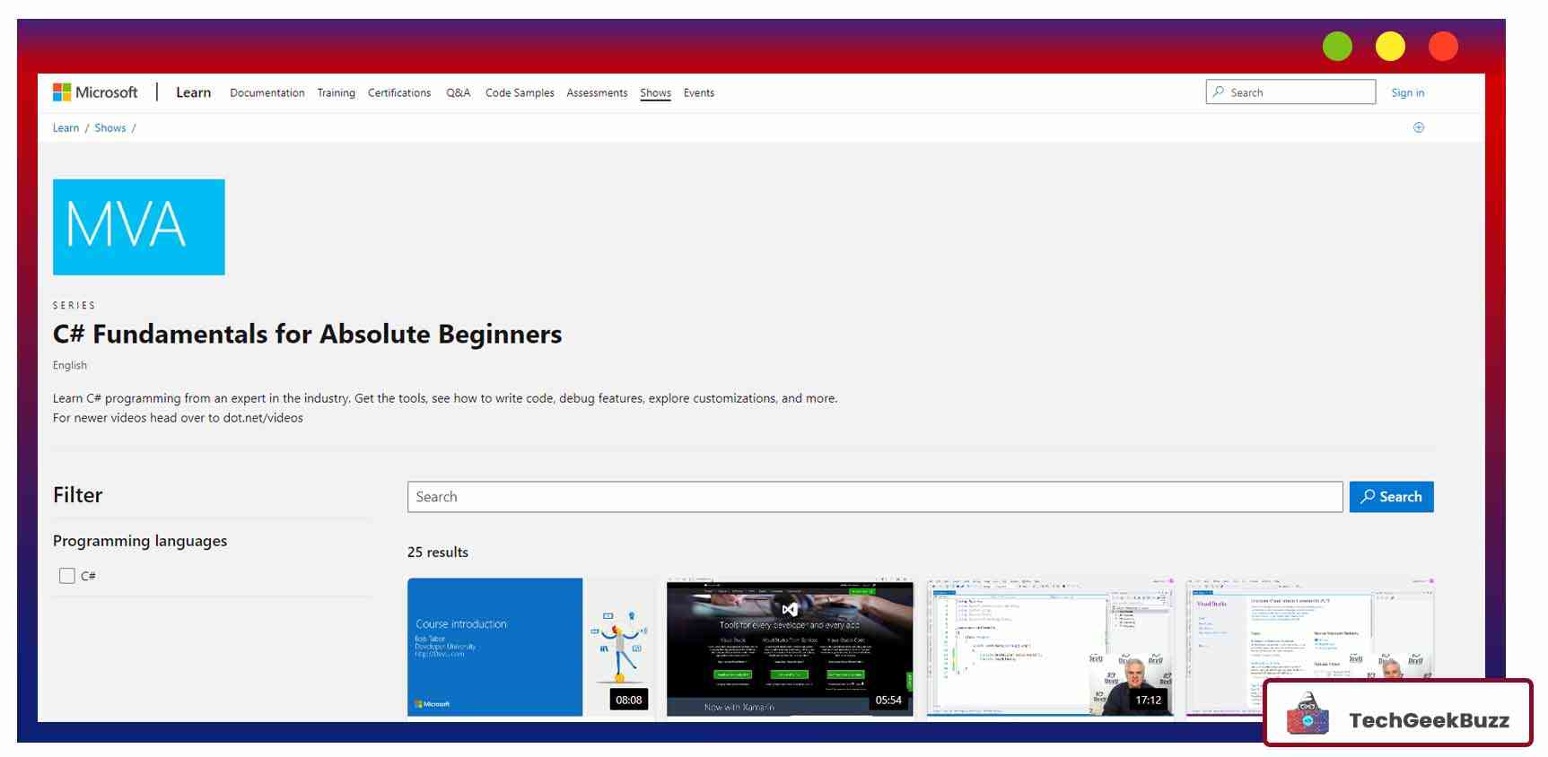Open the Certifications nav item
This screenshot has width=1548, height=757.
[x=399, y=92]
